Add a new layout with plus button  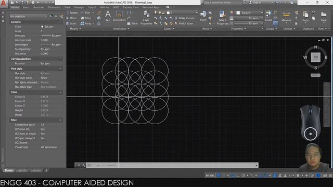click(x=46, y=170)
